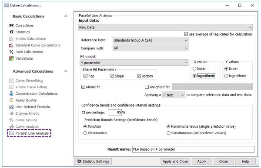This screenshot has width=261, height=168.
Task: Select the Concentration Calculations flask icon
Action: coord(11,94)
